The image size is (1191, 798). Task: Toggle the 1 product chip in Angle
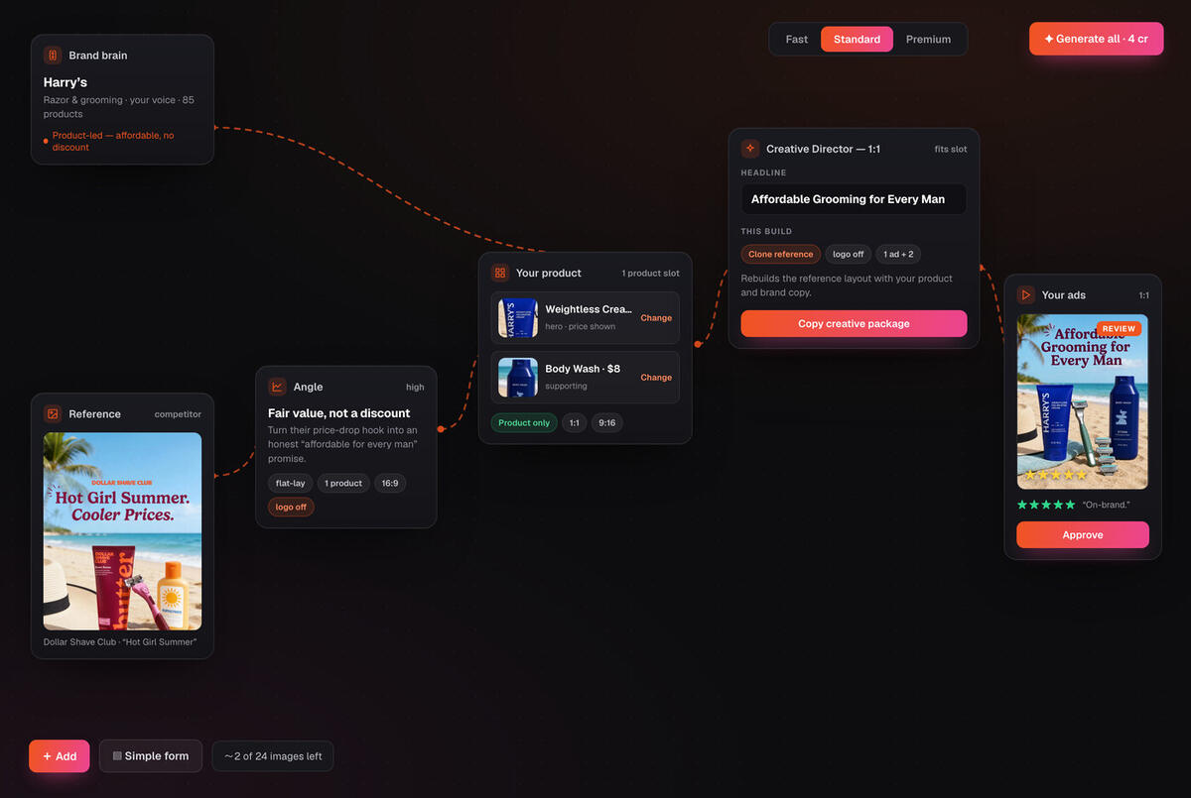tap(343, 484)
